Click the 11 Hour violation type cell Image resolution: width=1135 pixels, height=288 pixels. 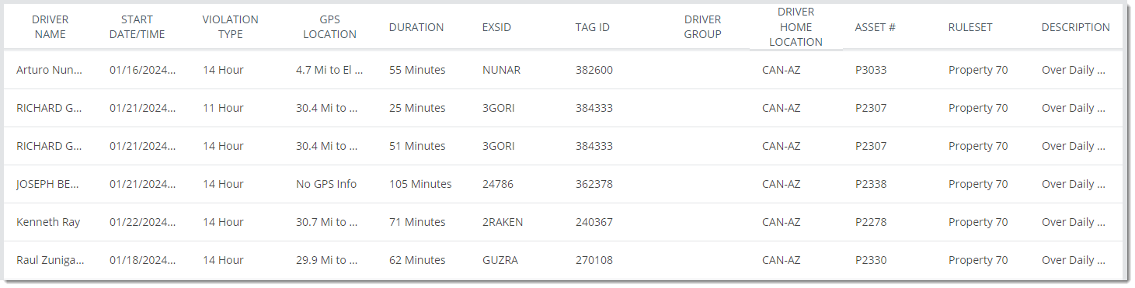[x=223, y=108]
